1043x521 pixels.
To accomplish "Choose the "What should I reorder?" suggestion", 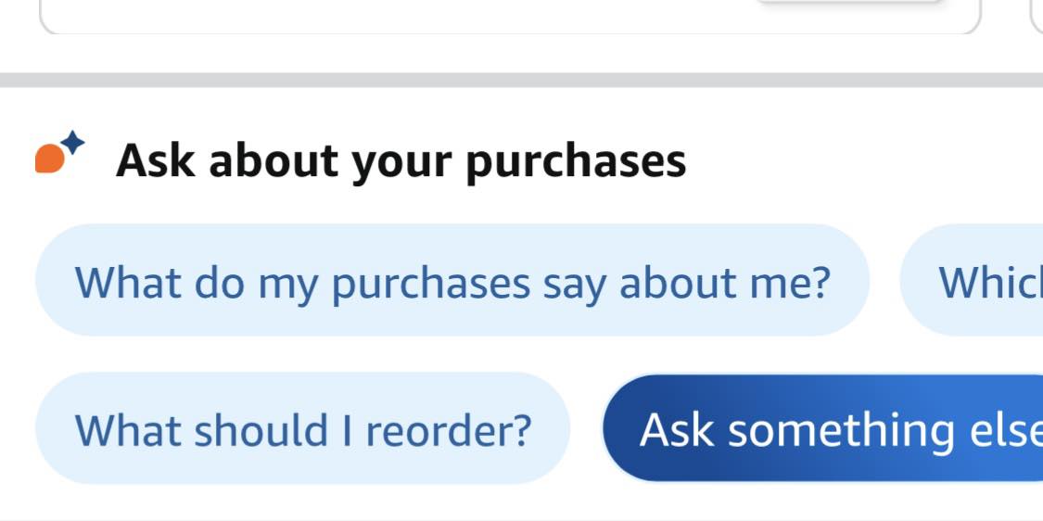I will coord(302,429).
